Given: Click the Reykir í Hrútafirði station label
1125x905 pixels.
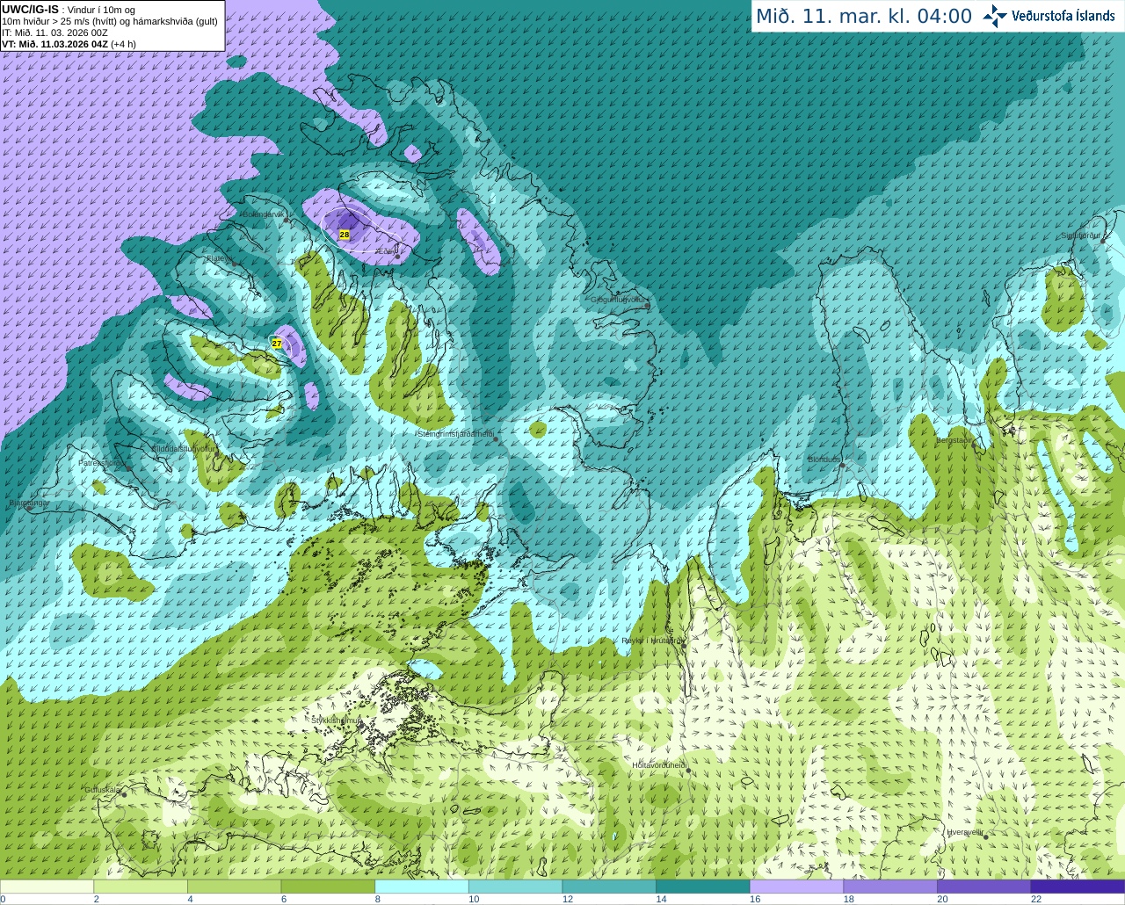Looking at the screenshot, I should (652, 641).
